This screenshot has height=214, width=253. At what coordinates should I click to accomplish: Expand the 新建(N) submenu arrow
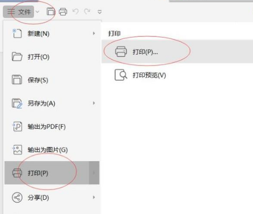click(94, 33)
